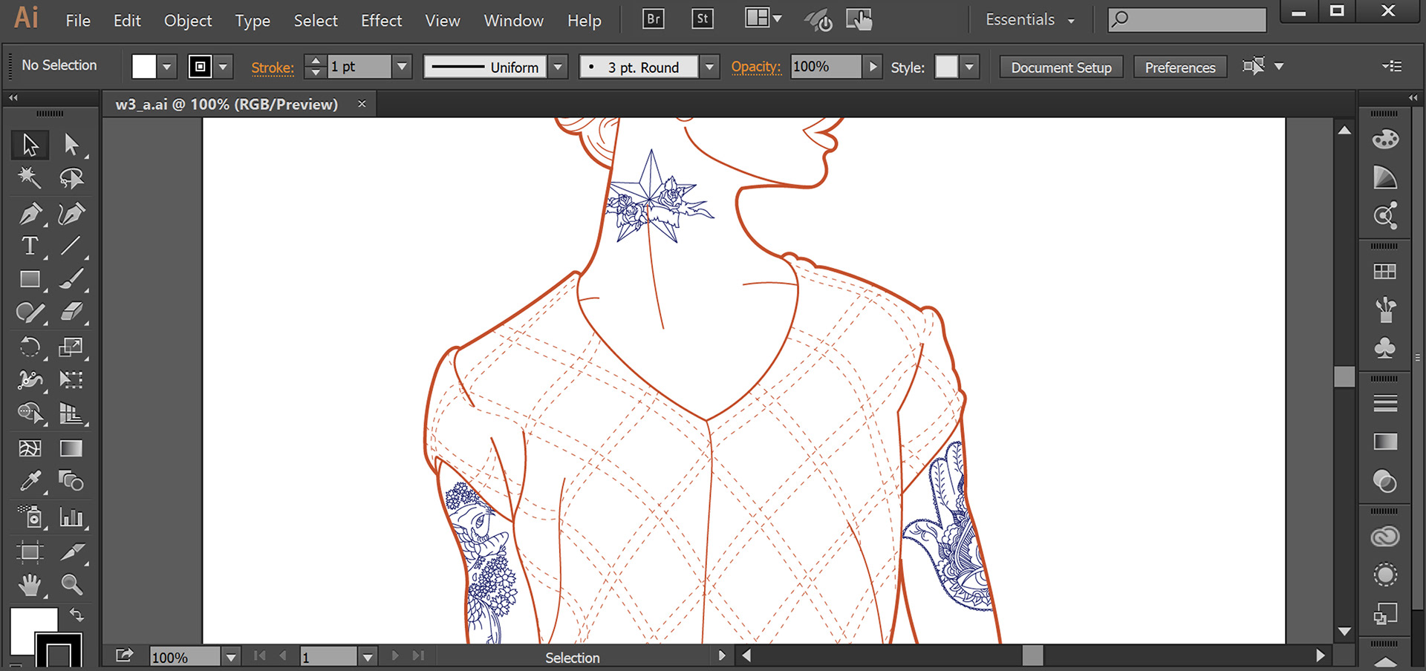The height and width of the screenshot is (671, 1426).
Task: Open the Object menu
Action: (188, 21)
